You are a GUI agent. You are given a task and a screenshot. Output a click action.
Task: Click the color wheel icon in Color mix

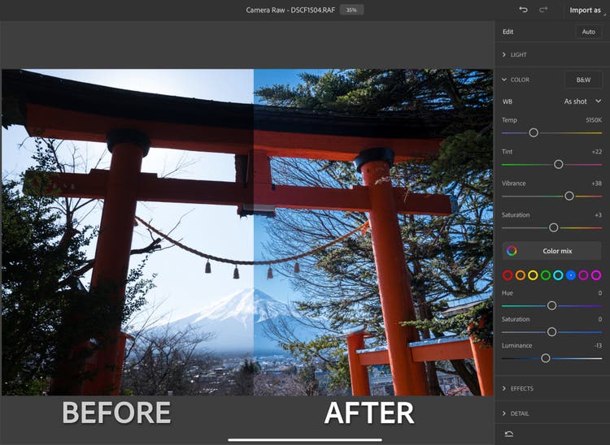click(512, 251)
